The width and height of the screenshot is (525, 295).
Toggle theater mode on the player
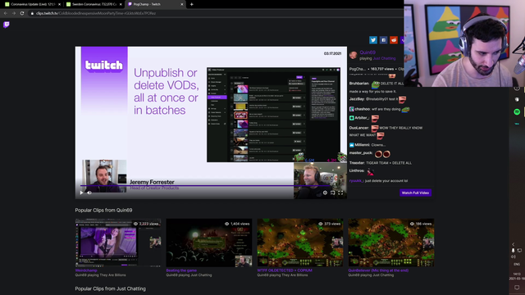[333, 193]
